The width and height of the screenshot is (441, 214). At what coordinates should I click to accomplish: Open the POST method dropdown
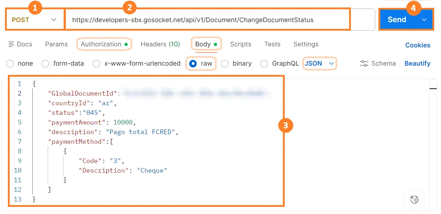35,20
